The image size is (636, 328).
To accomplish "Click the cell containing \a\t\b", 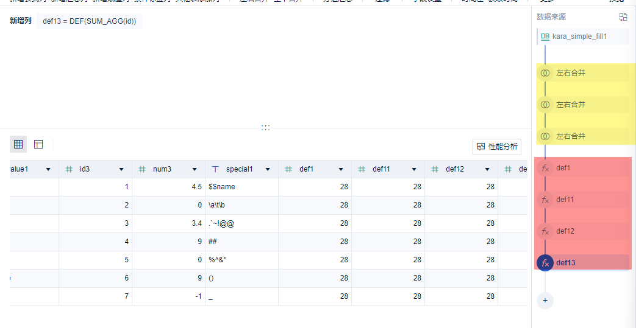I will click(x=241, y=205).
